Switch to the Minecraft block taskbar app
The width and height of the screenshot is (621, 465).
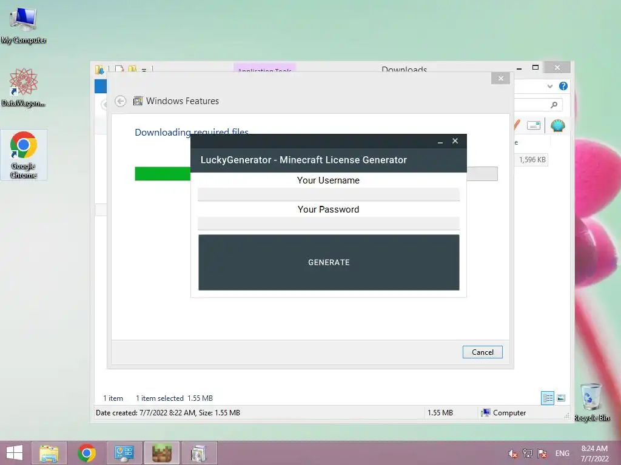(161, 453)
